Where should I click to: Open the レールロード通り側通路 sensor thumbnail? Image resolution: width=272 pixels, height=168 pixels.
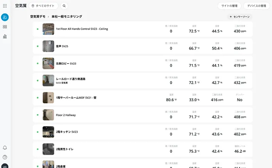(48, 81)
